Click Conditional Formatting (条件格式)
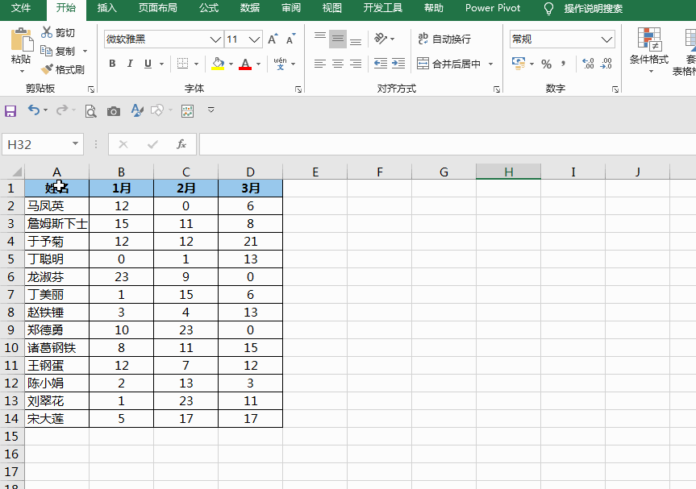This screenshot has width=696, height=489. 649,51
